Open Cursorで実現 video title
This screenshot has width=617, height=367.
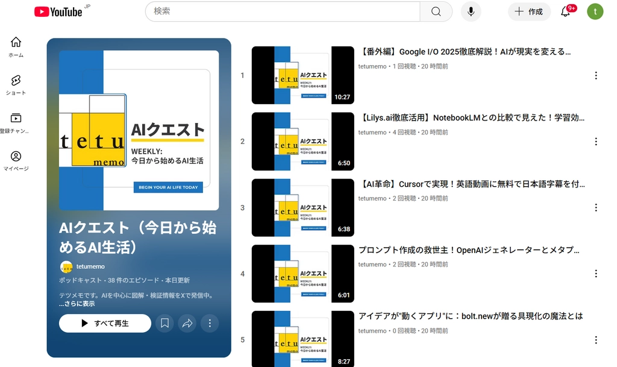coord(472,184)
